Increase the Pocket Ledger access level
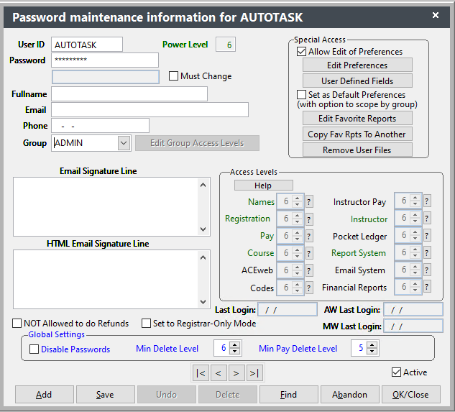Viewport: 455px width, 412px height. (x=415, y=232)
